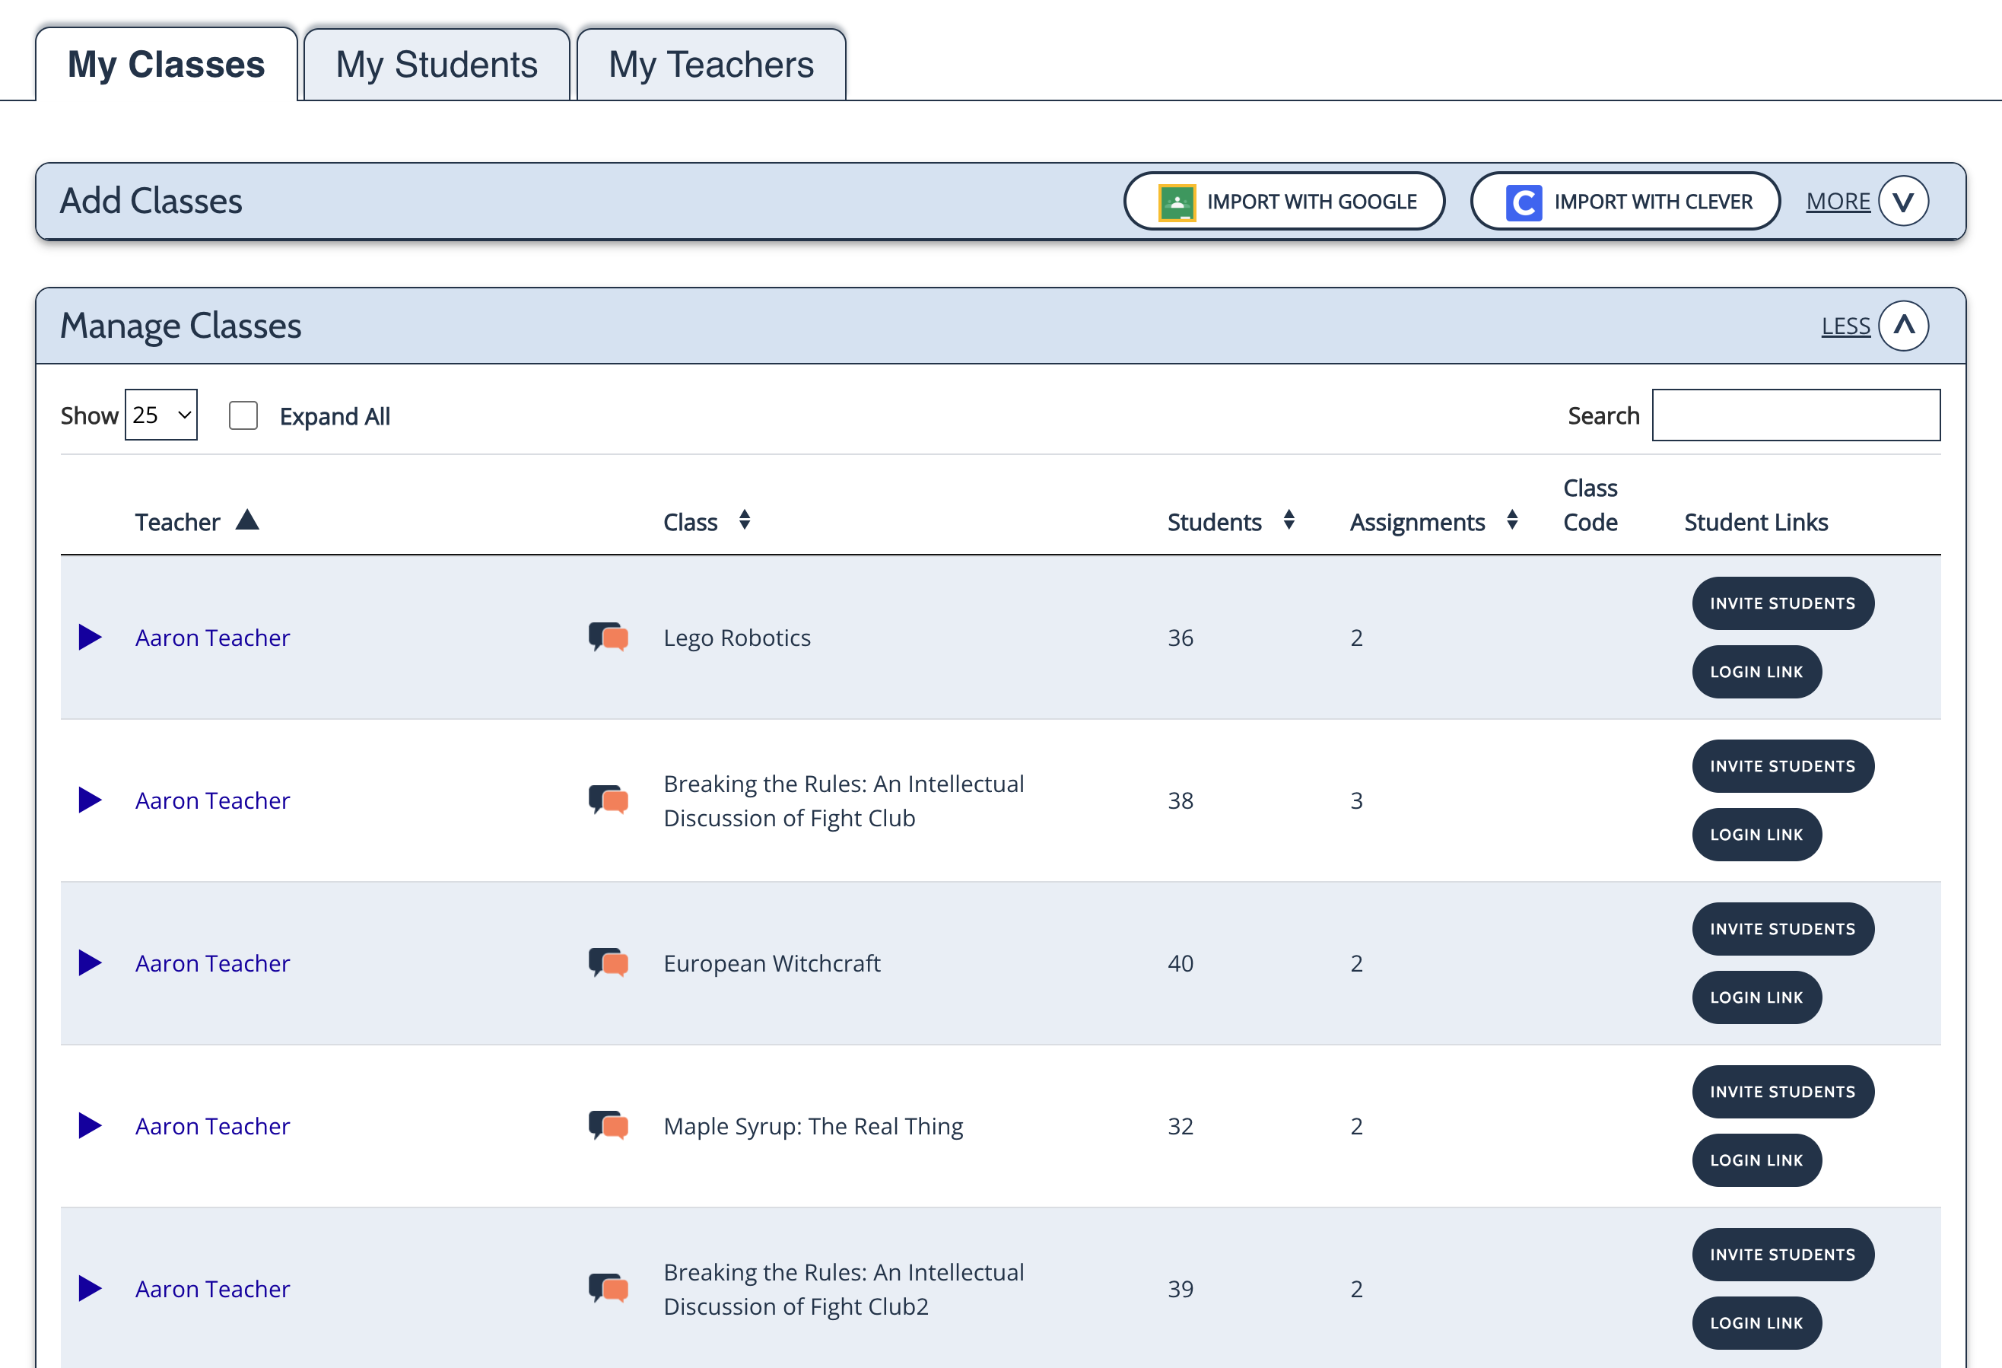Image resolution: width=2002 pixels, height=1368 pixels.
Task: Get login link for European Witchcraft
Action: point(1756,997)
